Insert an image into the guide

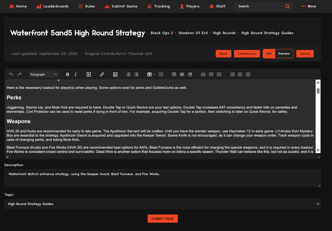click(115, 74)
